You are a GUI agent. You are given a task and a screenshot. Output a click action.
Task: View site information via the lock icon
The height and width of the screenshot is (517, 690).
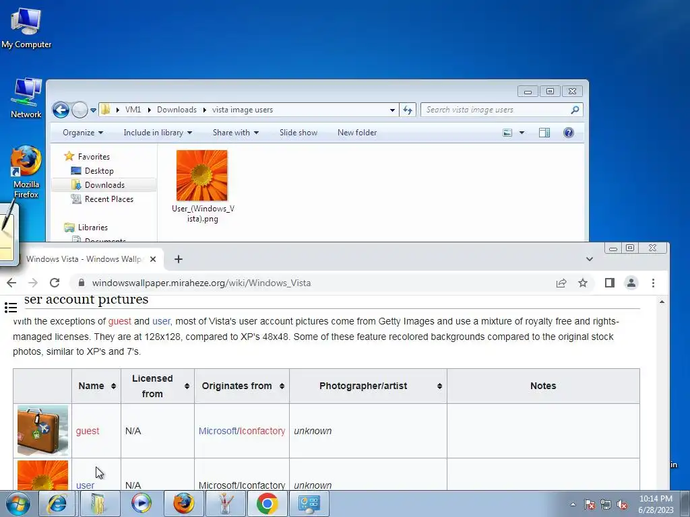[81, 283]
